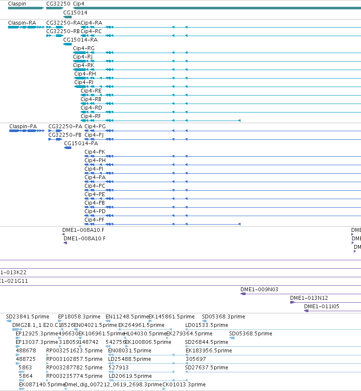The width and height of the screenshot is (361, 391).
Task: Open the Claspin-RA transcript label
Action: (22, 23)
